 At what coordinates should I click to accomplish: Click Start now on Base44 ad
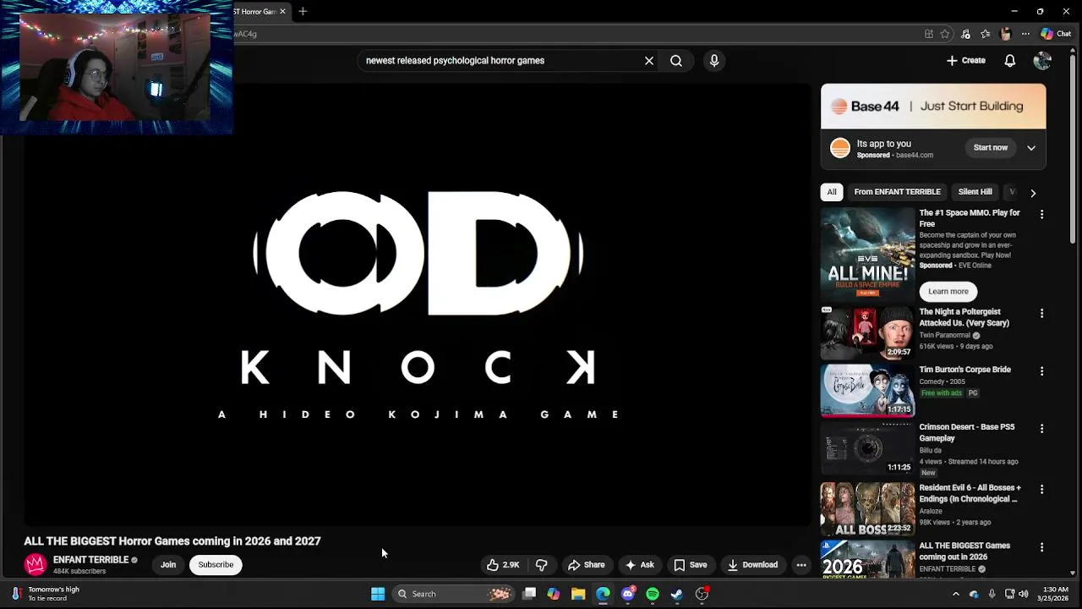point(990,148)
